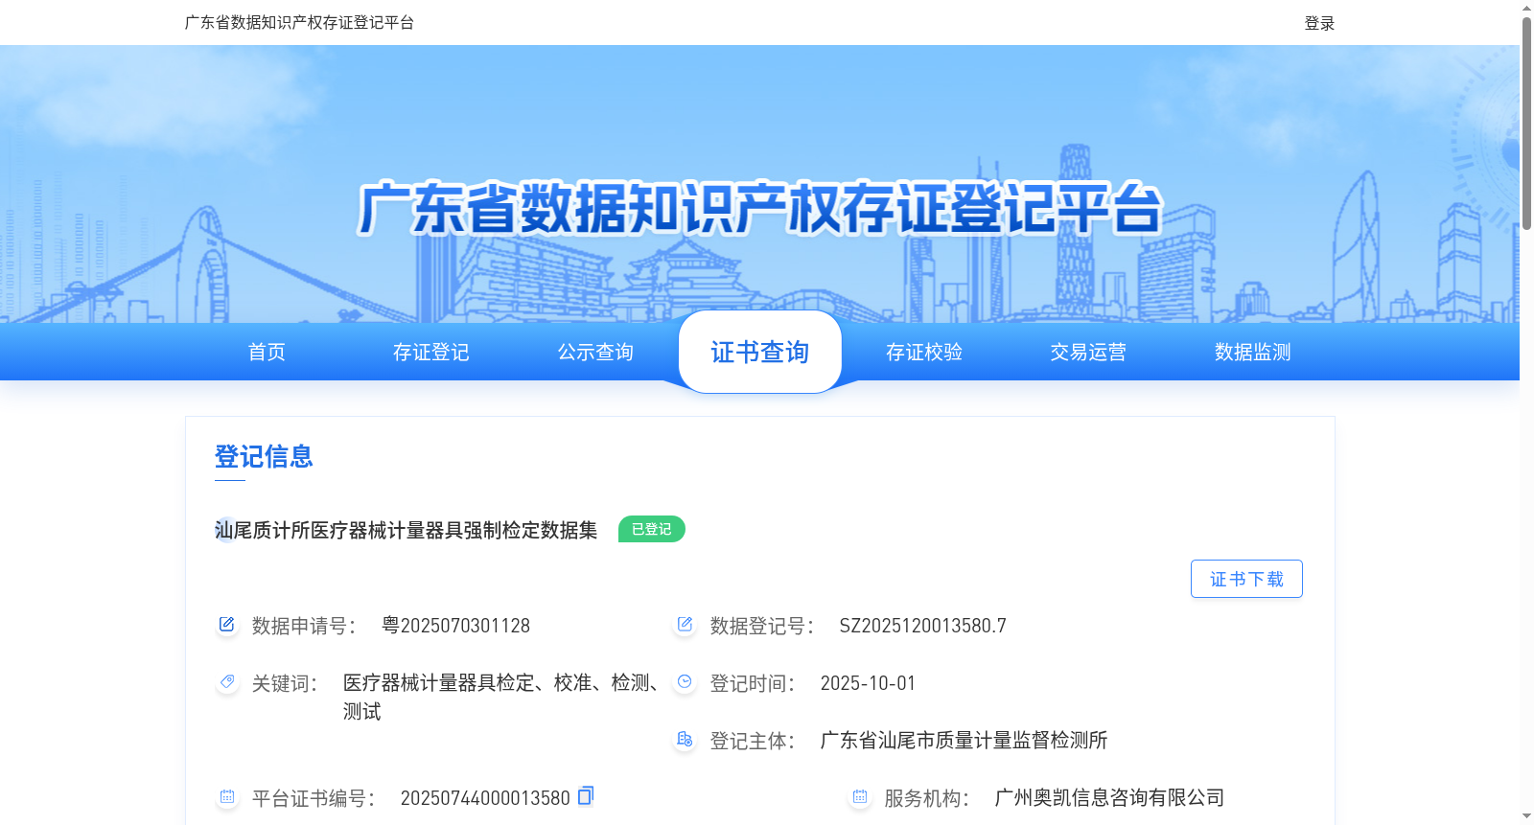Navigate to the 交易运营 tab
The height and width of the screenshot is (825, 1534).
click(1088, 352)
